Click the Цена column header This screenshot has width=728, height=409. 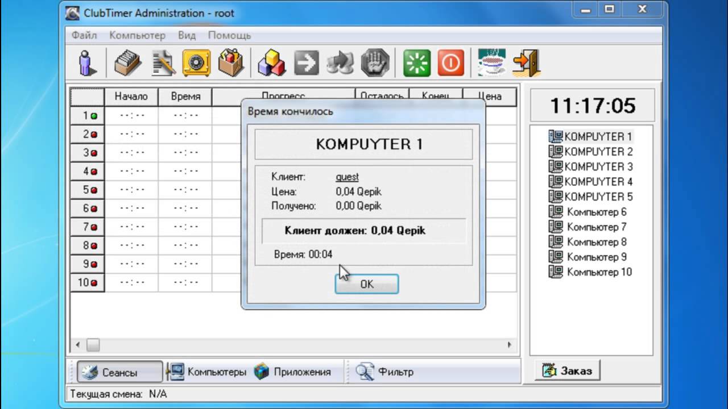click(x=490, y=97)
